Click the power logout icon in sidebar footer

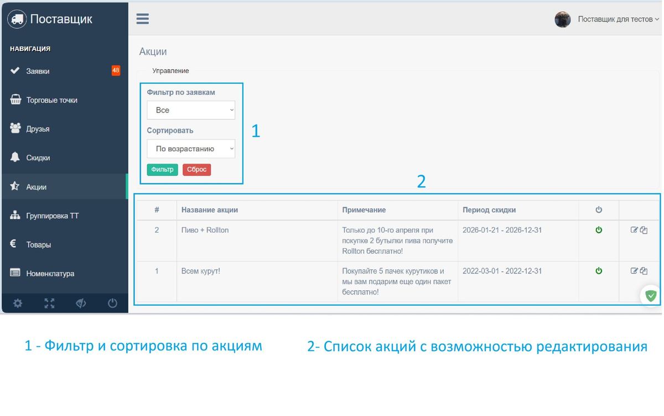pyautogui.click(x=112, y=303)
